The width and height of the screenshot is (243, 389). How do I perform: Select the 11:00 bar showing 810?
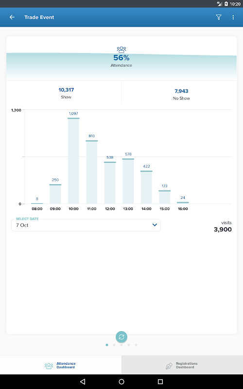coord(92,172)
